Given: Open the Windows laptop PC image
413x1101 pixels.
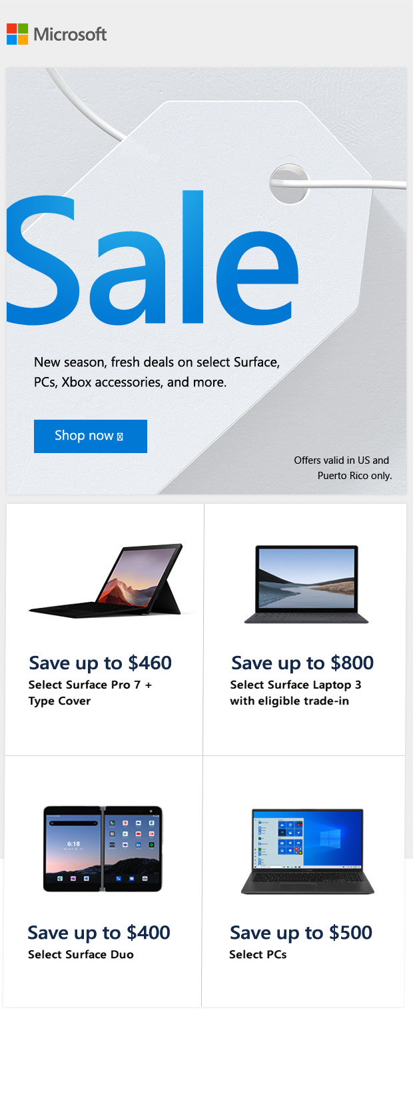Looking at the screenshot, I should click(x=308, y=851).
